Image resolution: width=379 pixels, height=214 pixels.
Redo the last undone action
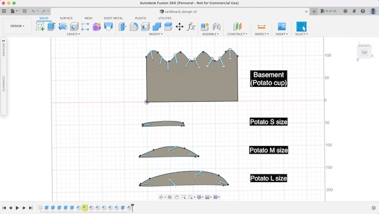click(x=43, y=11)
